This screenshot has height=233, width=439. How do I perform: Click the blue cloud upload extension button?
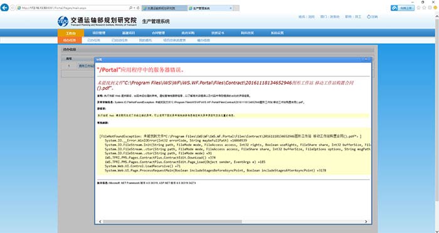click(x=403, y=8)
